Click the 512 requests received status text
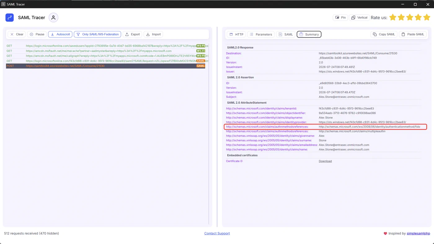 coord(31,233)
